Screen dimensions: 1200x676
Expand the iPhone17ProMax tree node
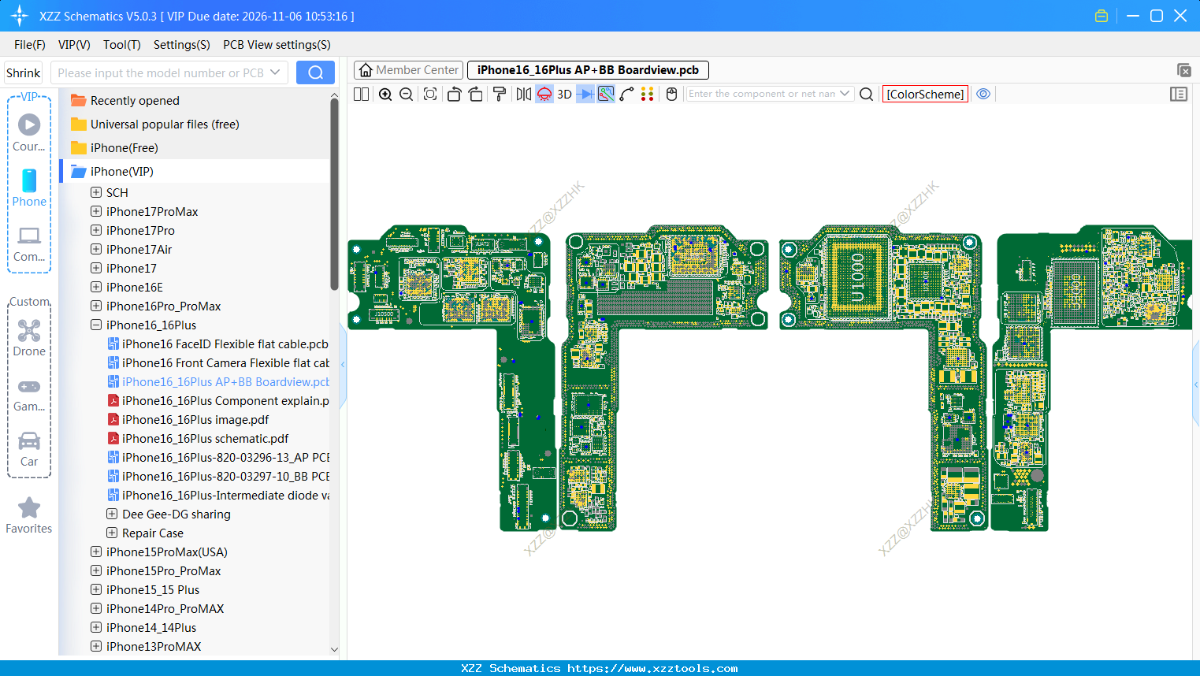click(x=96, y=211)
